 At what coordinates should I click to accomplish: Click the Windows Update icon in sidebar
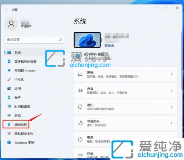(x=9, y=142)
